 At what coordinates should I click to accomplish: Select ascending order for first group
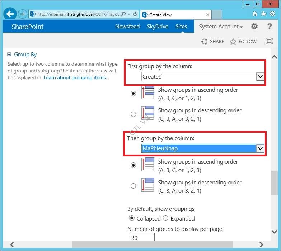[x=134, y=94]
